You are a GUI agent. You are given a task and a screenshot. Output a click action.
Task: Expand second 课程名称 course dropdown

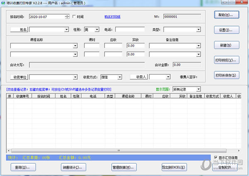tap(75, 54)
